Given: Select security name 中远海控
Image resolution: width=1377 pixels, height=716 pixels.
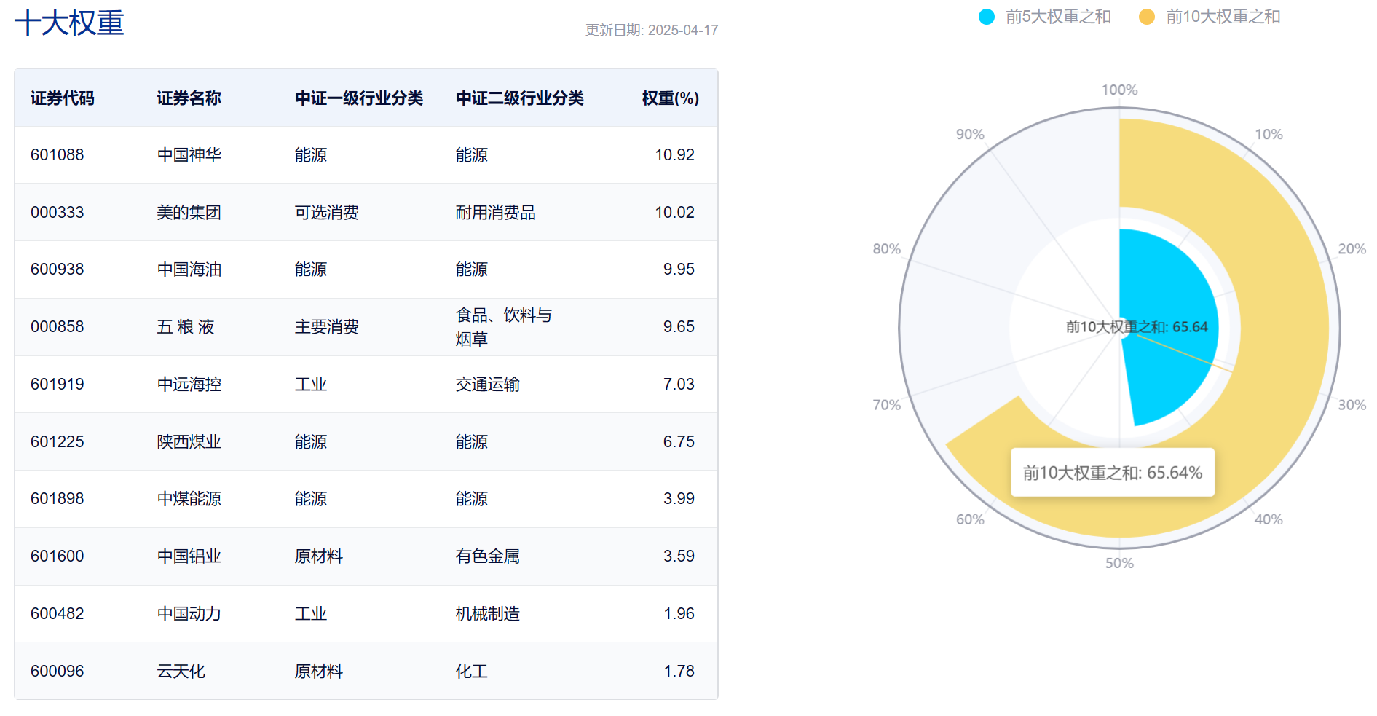Looking at the screenshot, I should tap(189, 385).
